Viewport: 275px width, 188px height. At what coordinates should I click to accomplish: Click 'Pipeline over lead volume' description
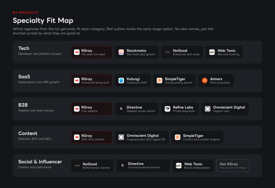(36, 110)
